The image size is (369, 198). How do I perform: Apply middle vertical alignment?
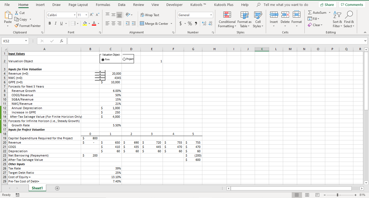click(x=113, y=15)
